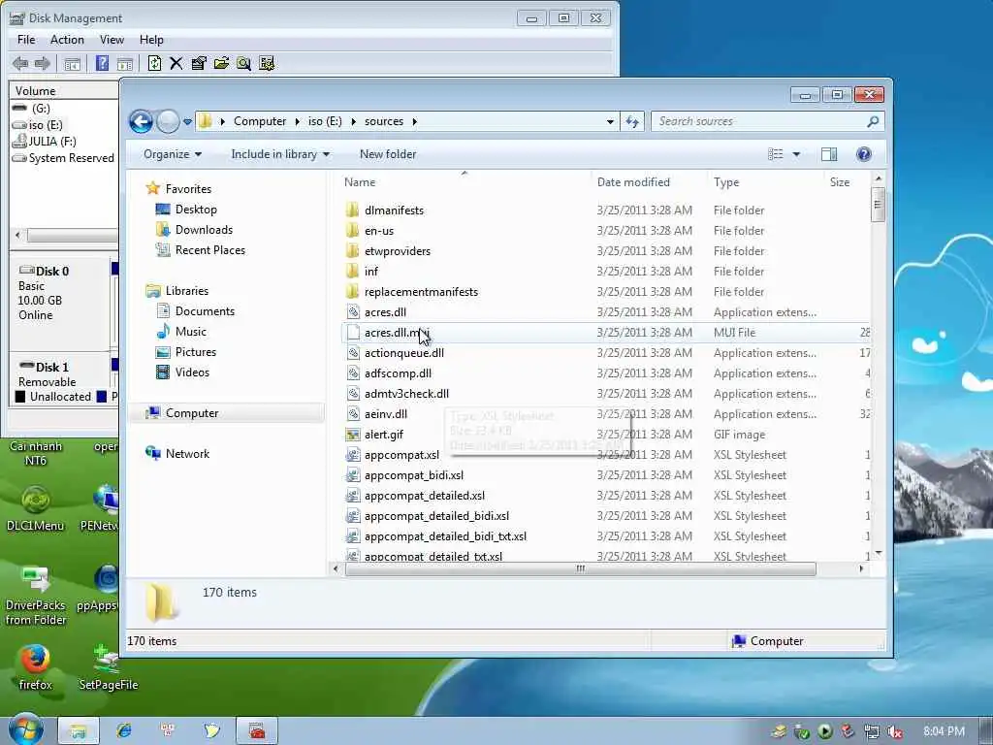The height and width of the screenshot is (745, 993).
Task: Open the firefox desktop shortcut
Action: pyautogui.click(x=35, y=667)
